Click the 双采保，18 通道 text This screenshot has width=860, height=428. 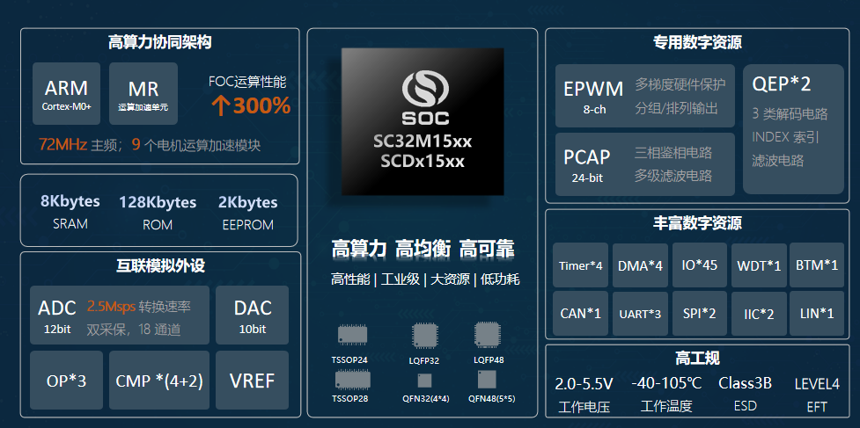133,330
